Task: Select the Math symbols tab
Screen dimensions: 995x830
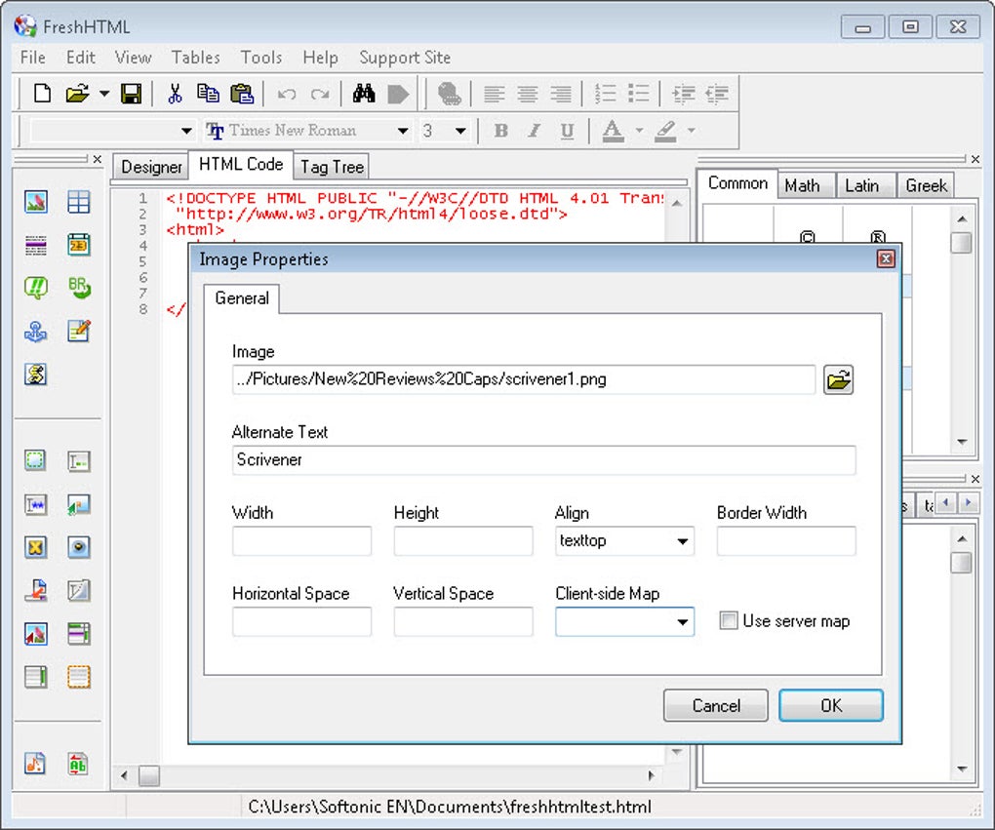Action: (x=802, y=186)
